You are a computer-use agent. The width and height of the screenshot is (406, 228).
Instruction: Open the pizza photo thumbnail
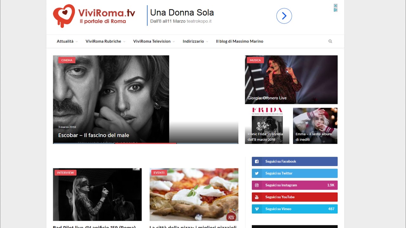pyautogui.click(x=194, y=194)
